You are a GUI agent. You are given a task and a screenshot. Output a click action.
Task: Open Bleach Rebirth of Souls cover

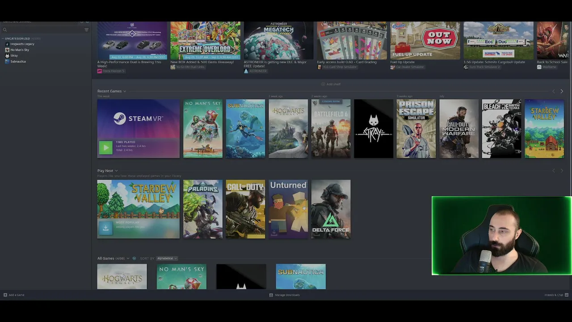[x=501, y=129]
